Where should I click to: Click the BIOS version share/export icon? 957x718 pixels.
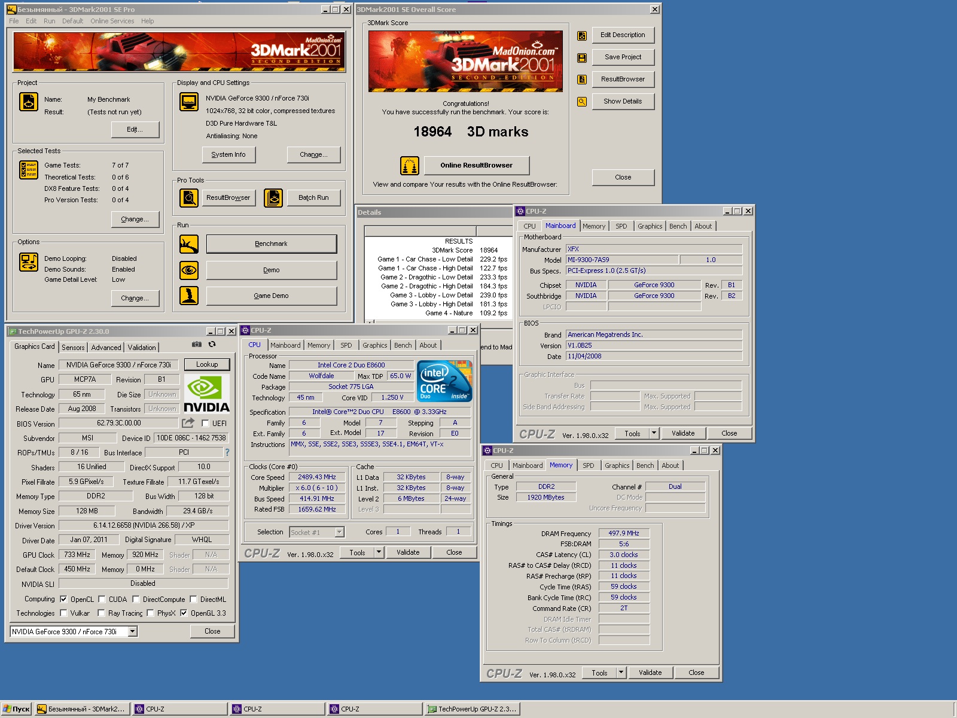pyautogui.click(x=188, y=423)
